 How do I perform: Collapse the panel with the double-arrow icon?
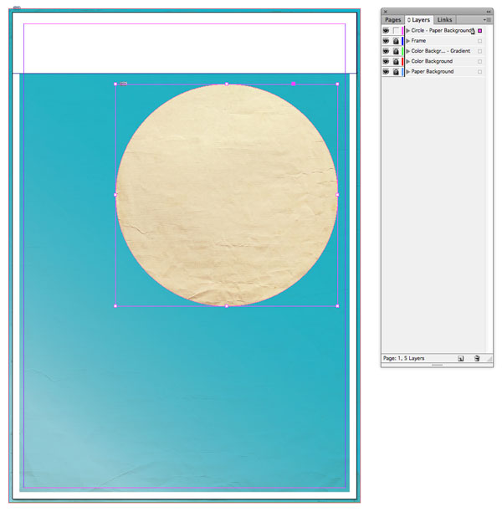tap(489, 12)
